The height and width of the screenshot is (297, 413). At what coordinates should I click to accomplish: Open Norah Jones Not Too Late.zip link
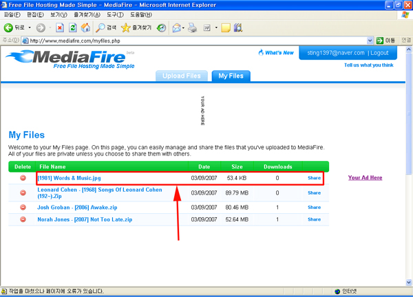85,219
